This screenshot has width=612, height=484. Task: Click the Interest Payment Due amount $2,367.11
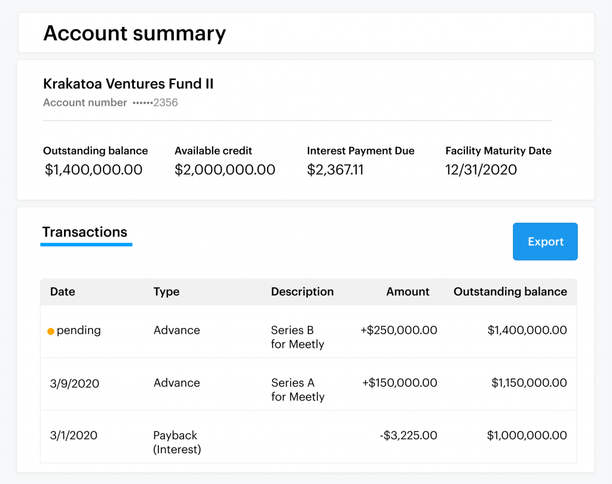(x=335, y=170)
